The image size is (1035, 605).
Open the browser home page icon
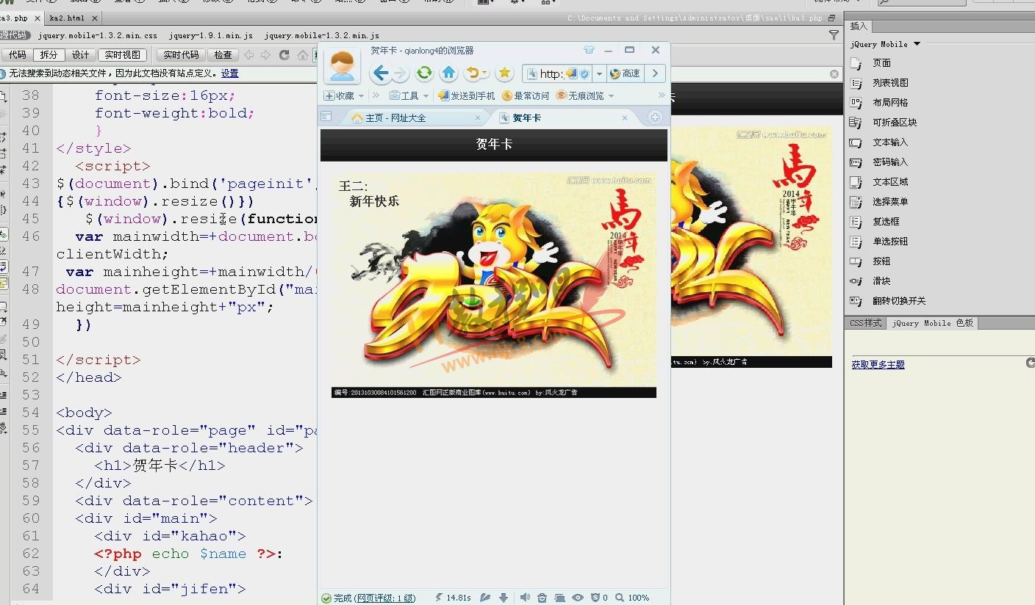pyautogui.click(x=448, y=73)
